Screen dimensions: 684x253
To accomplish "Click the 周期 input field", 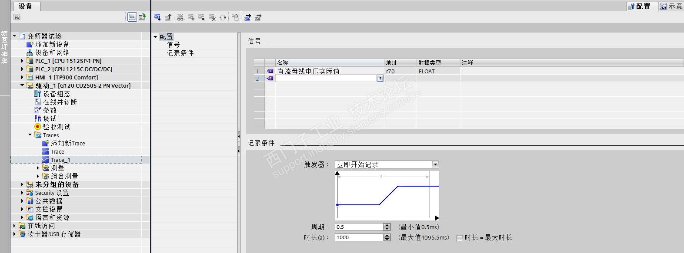I will click(x=359, y=227).
